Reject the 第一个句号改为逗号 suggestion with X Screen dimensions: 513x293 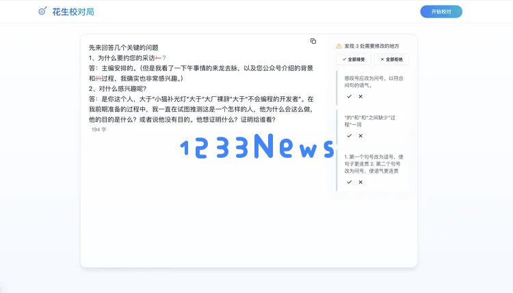point(360,182)
